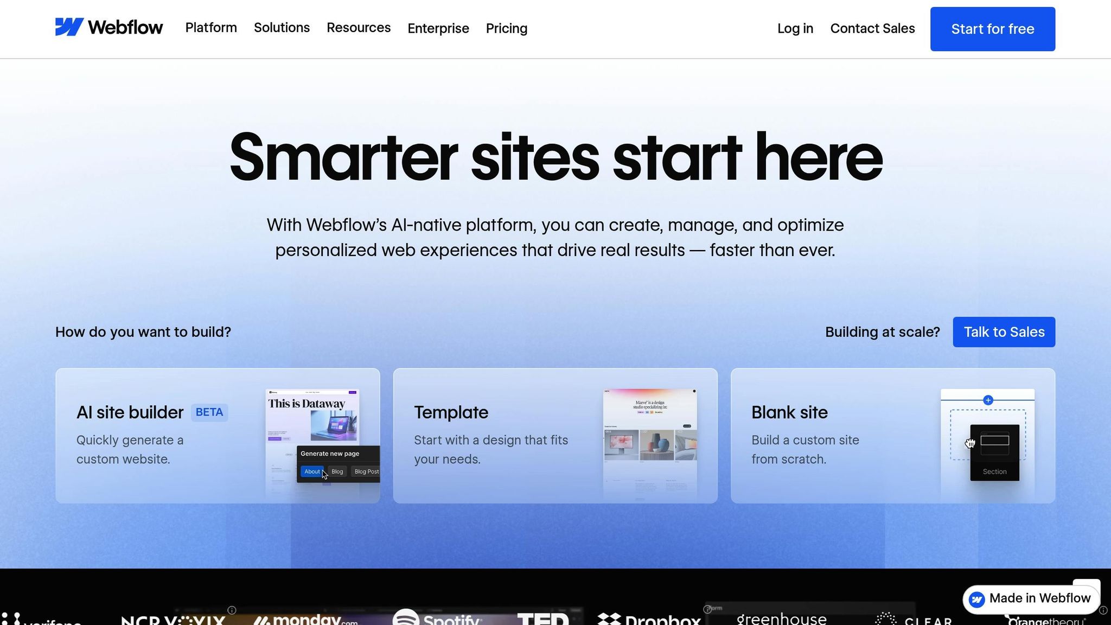Open the Solutions dropdown

click(282, 28)
